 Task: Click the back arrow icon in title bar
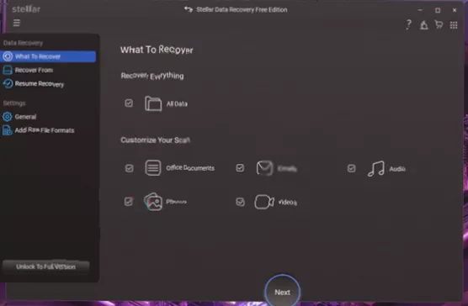[x=189, y=9]
